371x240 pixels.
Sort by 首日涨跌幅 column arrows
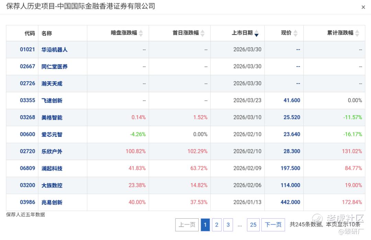pyautogui.click(x=203, y=33)
